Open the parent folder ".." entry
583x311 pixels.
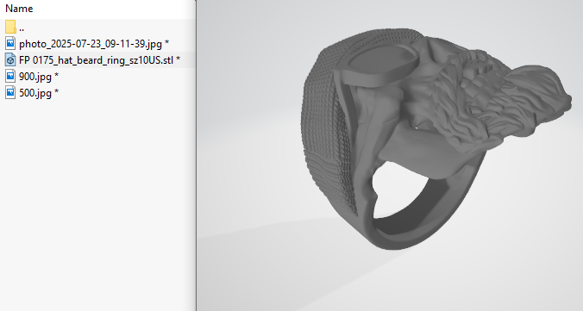click(22, 28)
